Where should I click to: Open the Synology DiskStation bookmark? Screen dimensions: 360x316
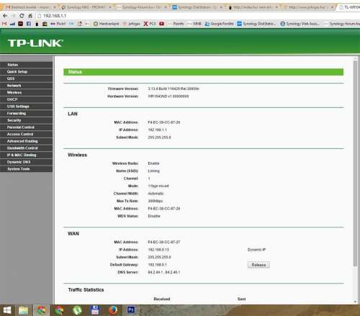coord(256,24)
